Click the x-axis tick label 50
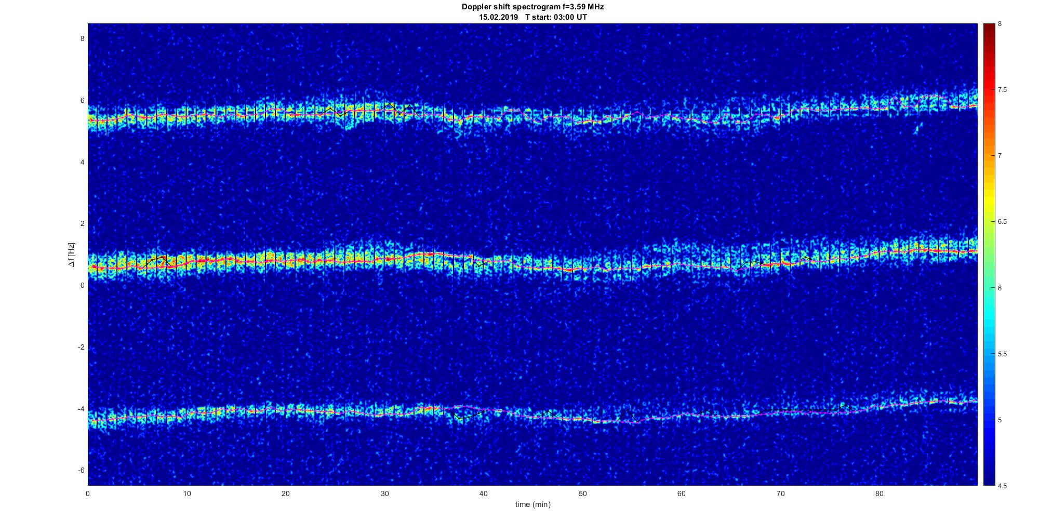 coord(582,493)
